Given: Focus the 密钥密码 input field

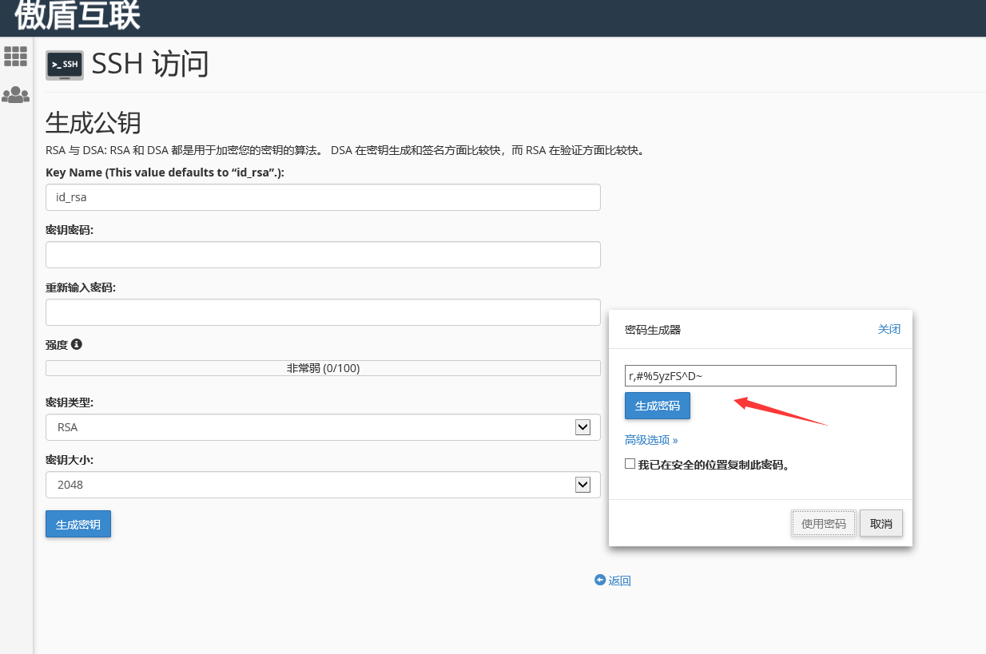Looking at the screenshot, I should point(323,255).
